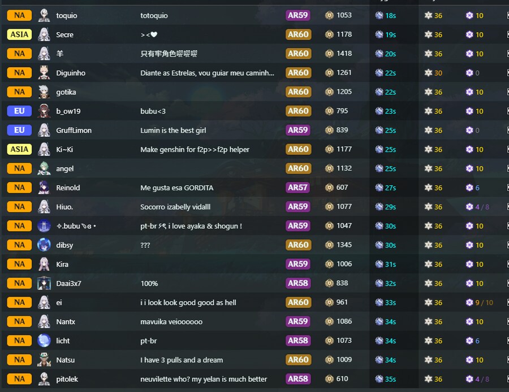Click dibsy's blue round avatar
Screen dimensions: 509x392
pos(44,245)
